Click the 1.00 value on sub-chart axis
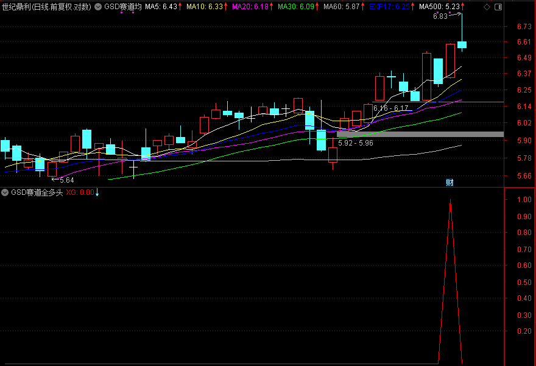Viewport: 536px width, 366px height. click(521, 200)
